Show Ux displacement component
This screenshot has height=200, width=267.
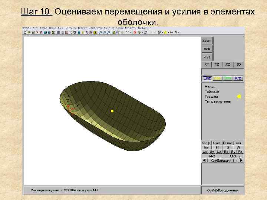click(x=205, y=152)
